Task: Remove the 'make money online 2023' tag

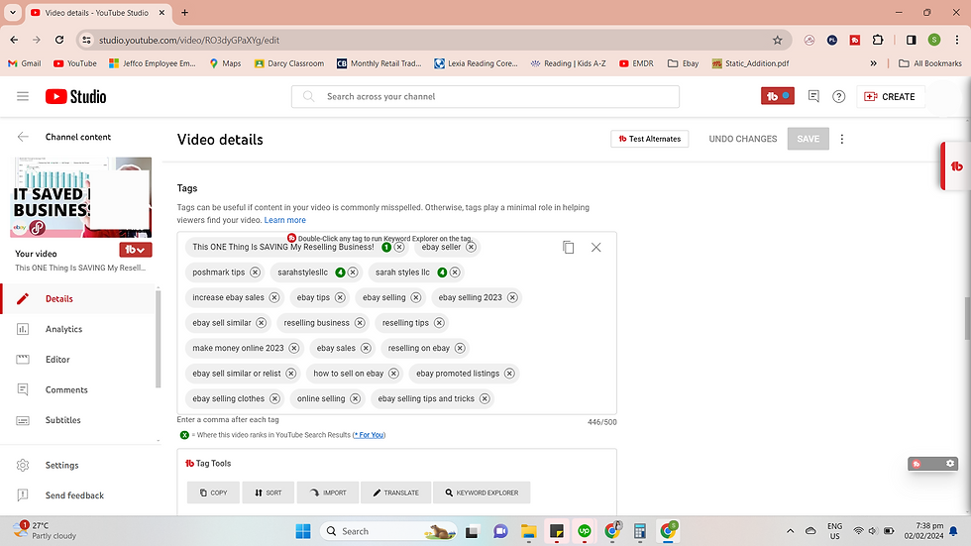Action: coord(294,349)
